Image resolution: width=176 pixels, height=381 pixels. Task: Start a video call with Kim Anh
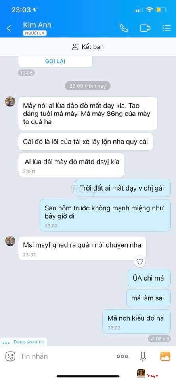click(145, 28)
